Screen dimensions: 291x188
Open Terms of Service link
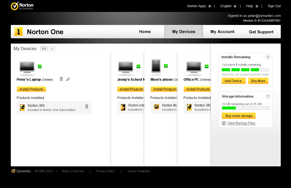pos(73,171)
